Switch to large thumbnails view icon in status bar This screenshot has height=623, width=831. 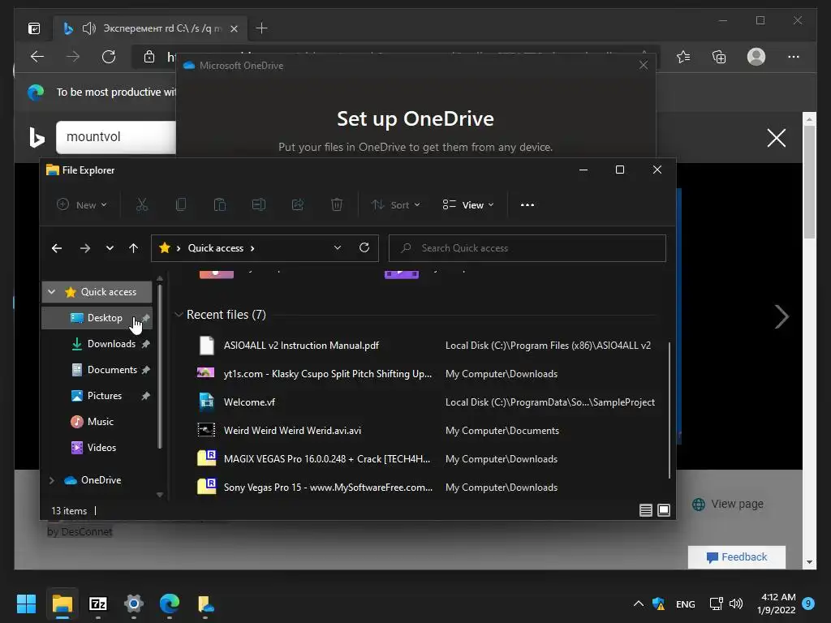click(664, 510)
